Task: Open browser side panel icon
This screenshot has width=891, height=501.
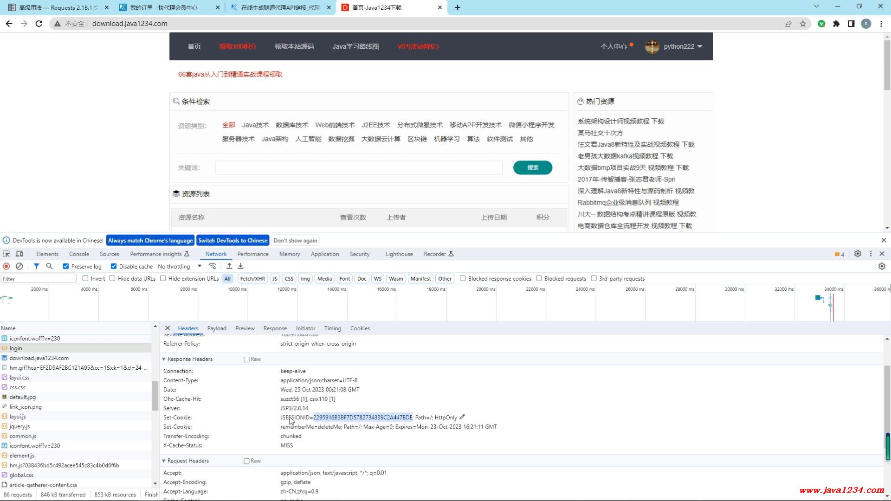Action: [851, 24]
